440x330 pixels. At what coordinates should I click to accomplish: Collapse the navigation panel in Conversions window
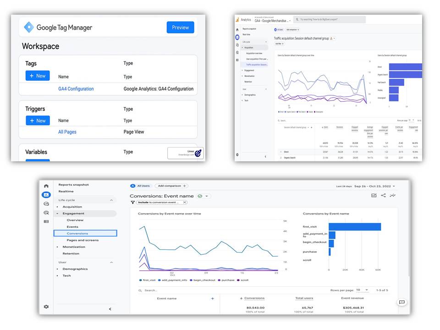[x=110, y=309]
